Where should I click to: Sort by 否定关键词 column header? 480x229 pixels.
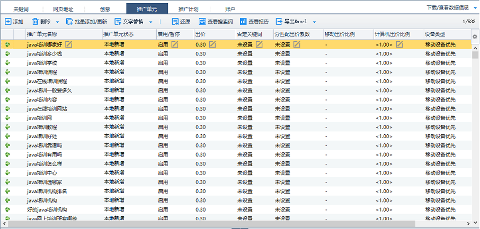pos(254,34)
